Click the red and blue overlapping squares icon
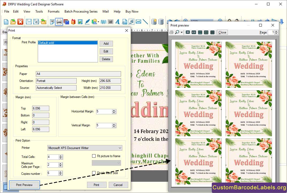Image resolution: width=287 pixels, height=193 pixels. 66,22
